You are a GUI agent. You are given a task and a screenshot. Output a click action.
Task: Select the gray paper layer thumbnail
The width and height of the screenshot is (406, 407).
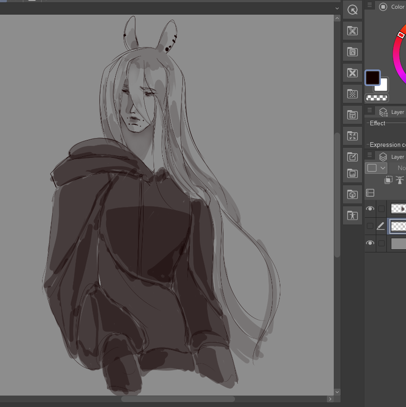pyautogui.click(x=399, y=243)
